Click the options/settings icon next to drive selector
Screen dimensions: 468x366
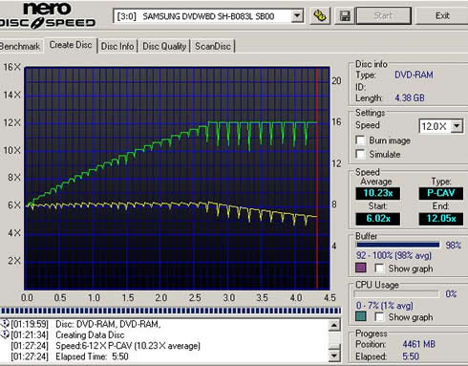point(319,16)
